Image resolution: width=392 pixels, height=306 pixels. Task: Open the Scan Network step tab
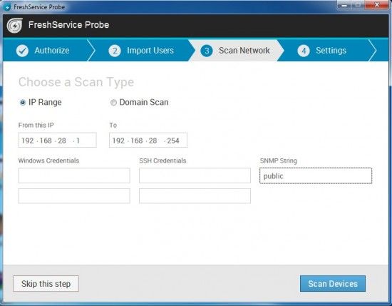[x=236, y=51]
